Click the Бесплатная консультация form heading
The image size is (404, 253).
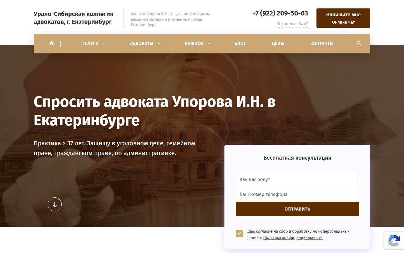(297, 158)
